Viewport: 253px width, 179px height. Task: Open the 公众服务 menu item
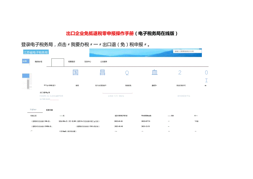point(103,62)
